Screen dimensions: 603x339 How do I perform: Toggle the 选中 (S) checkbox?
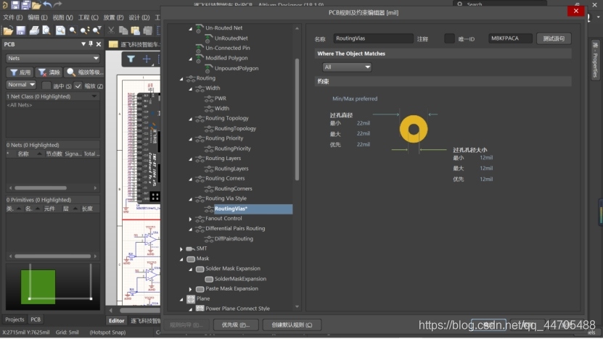point(46,85)
